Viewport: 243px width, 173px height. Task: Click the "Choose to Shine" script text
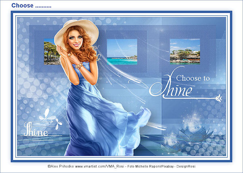[x=184, y=84]
